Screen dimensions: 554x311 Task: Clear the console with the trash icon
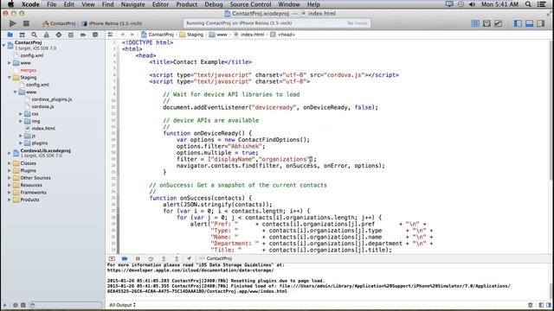(531, 305)
